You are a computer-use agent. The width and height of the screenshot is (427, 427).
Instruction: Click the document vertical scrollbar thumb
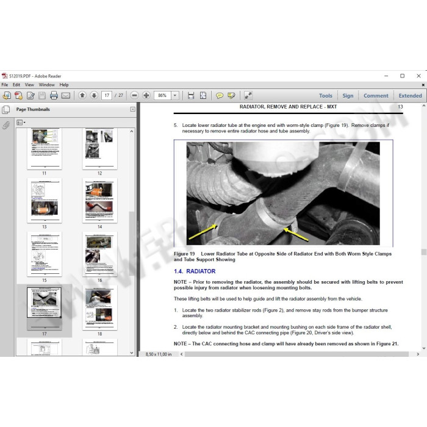click(x=424, y=252)
